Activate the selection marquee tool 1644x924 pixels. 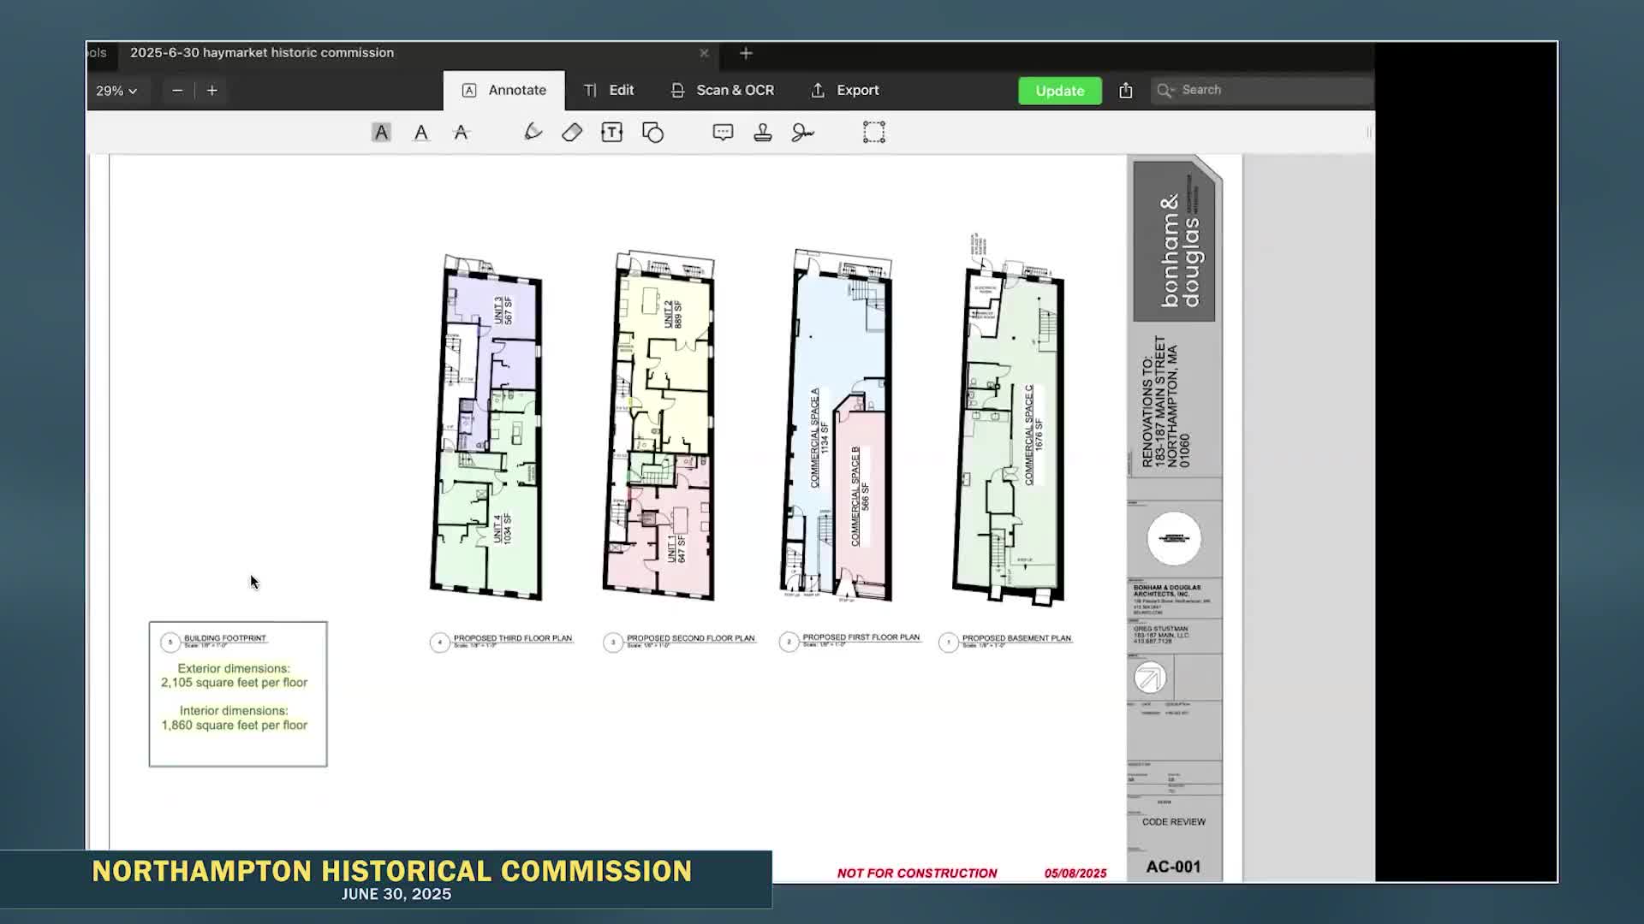pos(874,132)
